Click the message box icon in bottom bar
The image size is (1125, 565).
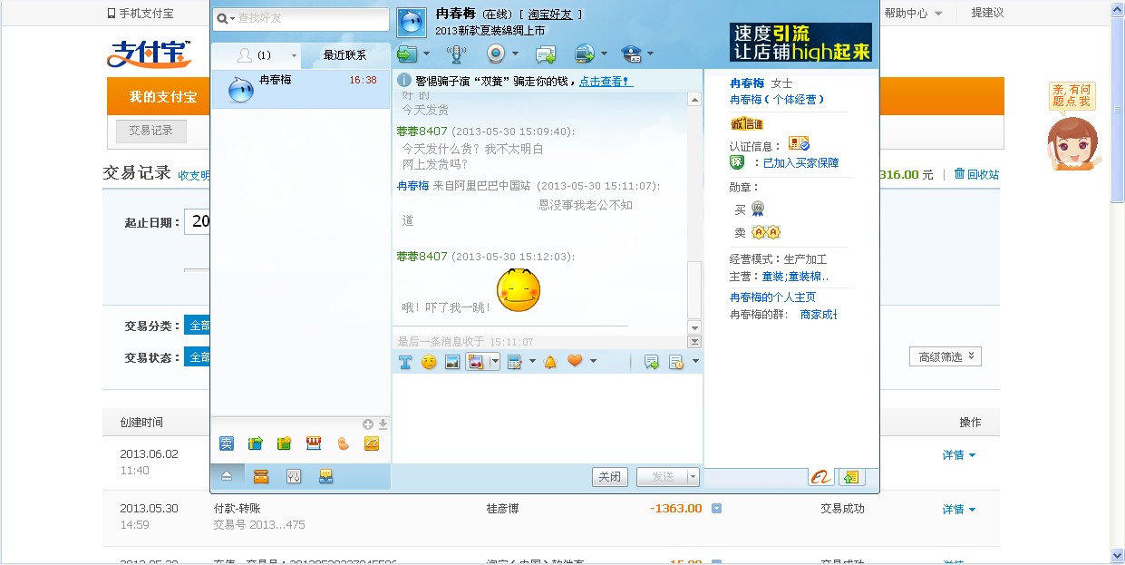[x=325, y=476]
